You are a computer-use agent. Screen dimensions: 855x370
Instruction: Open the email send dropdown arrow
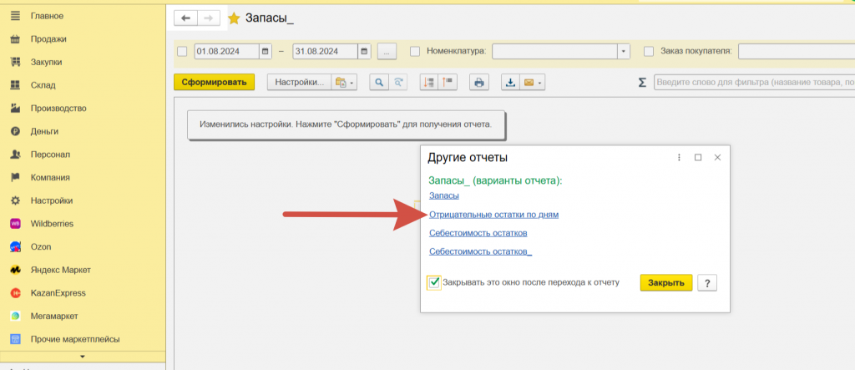coord(540,82)
